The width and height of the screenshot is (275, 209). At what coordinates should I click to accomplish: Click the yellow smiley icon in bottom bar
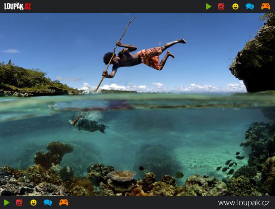tap(34, 203)
